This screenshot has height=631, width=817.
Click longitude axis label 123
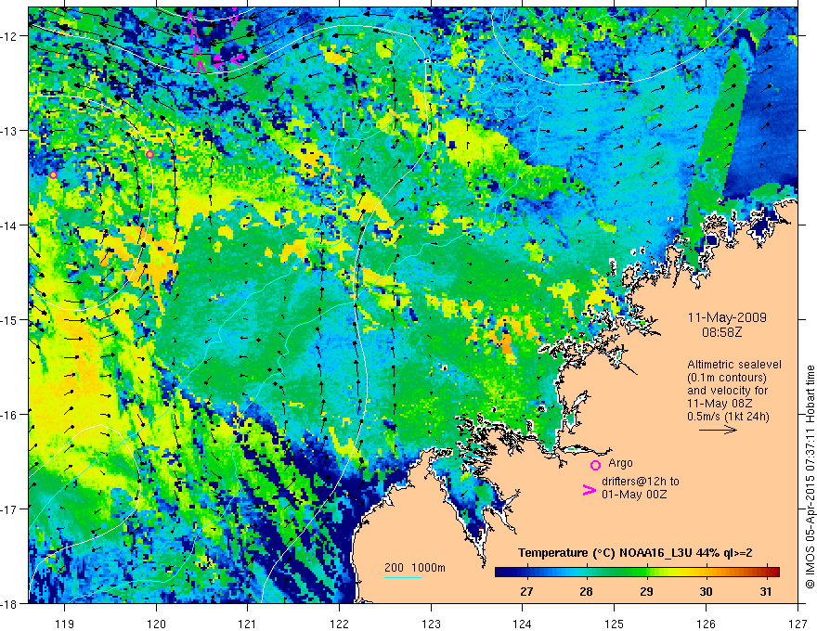coord(431,624)
